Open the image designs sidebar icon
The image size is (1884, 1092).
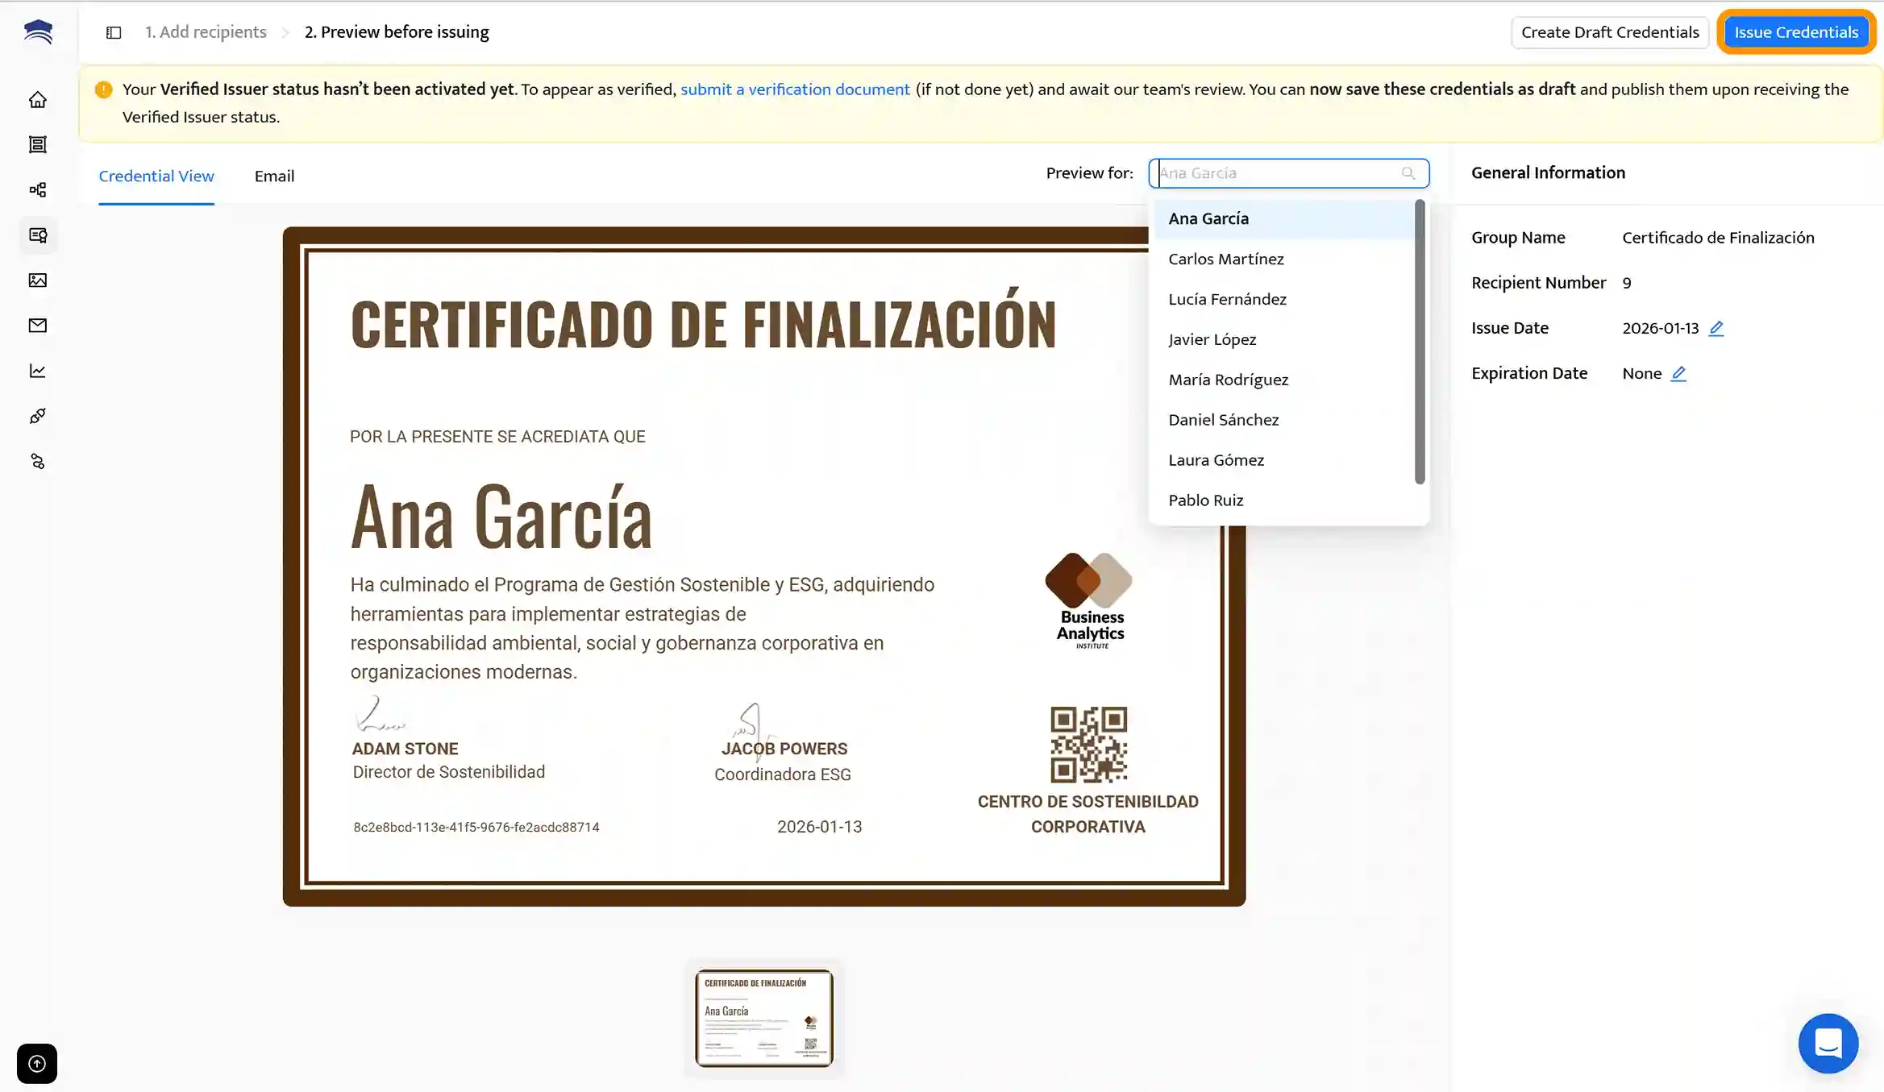[x=38, y=280]
